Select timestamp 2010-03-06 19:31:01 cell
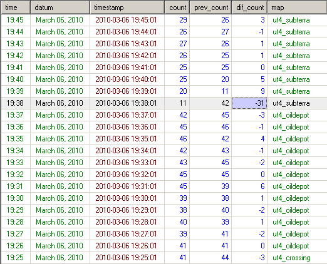The height and width of the screenshot is (264, 327). [x=127, y=186]
